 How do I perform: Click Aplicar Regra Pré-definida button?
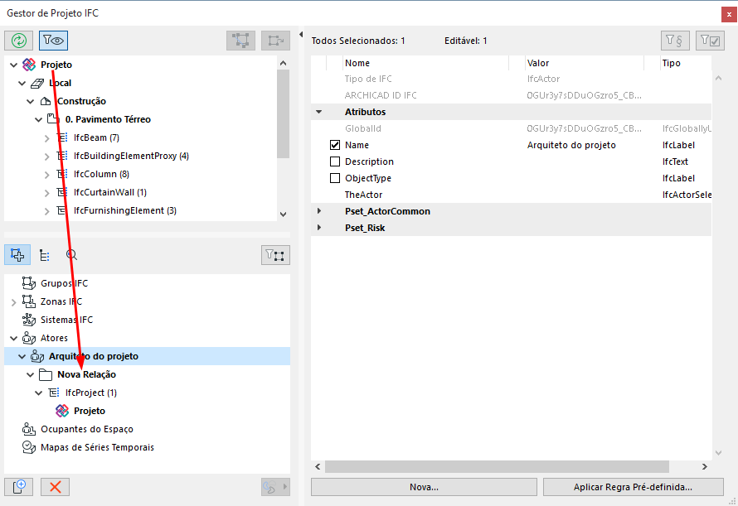click(632, 487)
